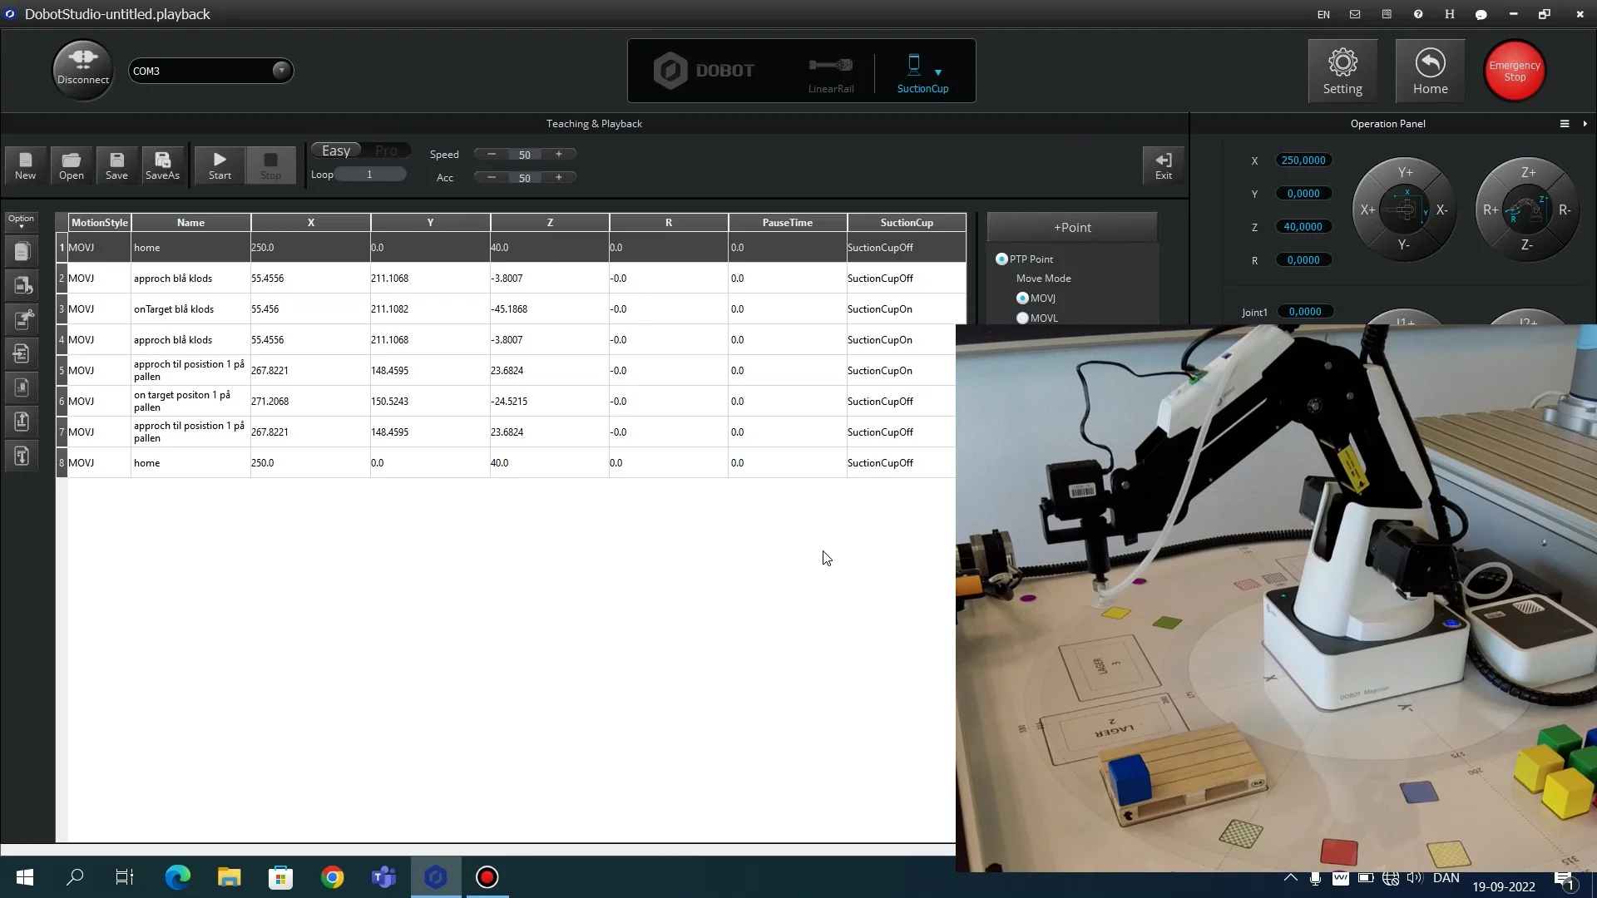Open the Operation Panel hamburger menu
1597x898 pixels.
tap(1564, 124)
